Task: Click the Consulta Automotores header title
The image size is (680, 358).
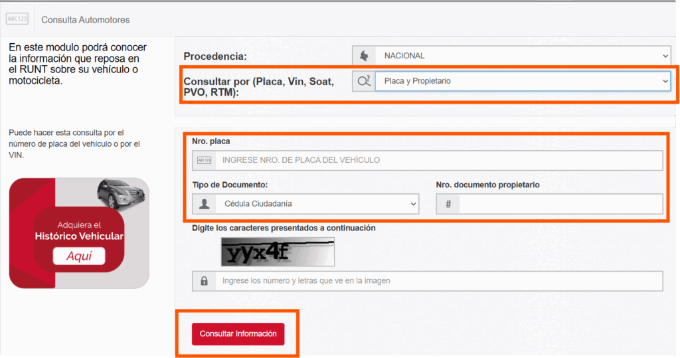Action: (86, 19)
